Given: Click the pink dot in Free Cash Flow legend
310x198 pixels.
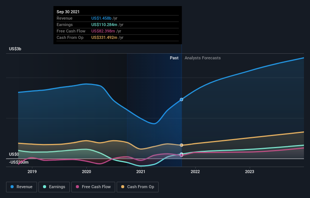Looking at the screenshot, I should [x=77, y=187].
